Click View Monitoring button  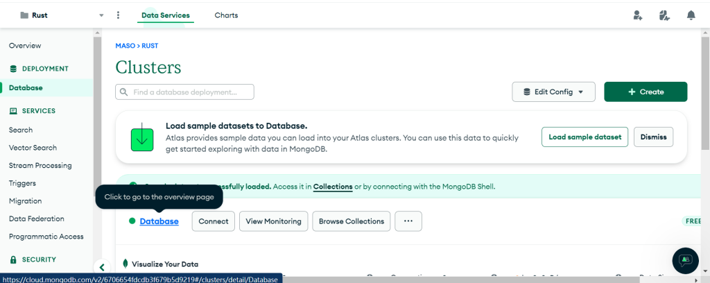273,221
